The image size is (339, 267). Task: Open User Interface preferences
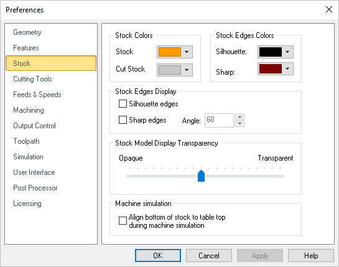pos(34,172)
